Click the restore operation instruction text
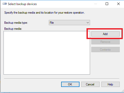Viewport: 124px width, 93px height. click(x=45, y=13)
